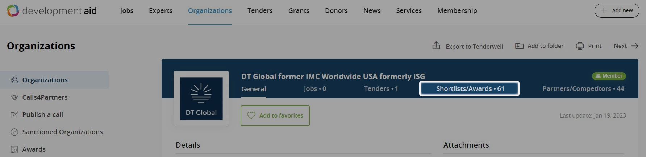Click the Calls4Partners handshake icon

pyautogui.click(x=14, y=97)
